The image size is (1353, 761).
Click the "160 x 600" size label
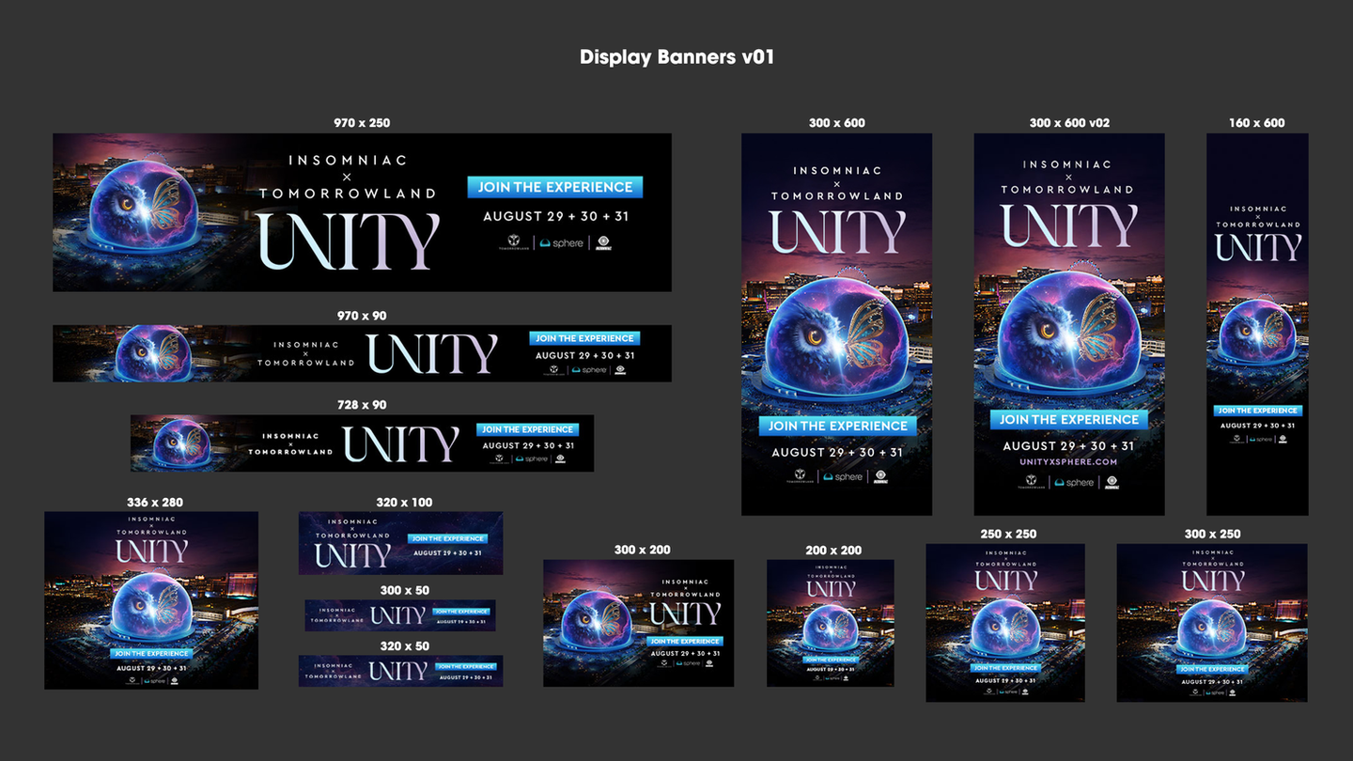click(1257, 122)
